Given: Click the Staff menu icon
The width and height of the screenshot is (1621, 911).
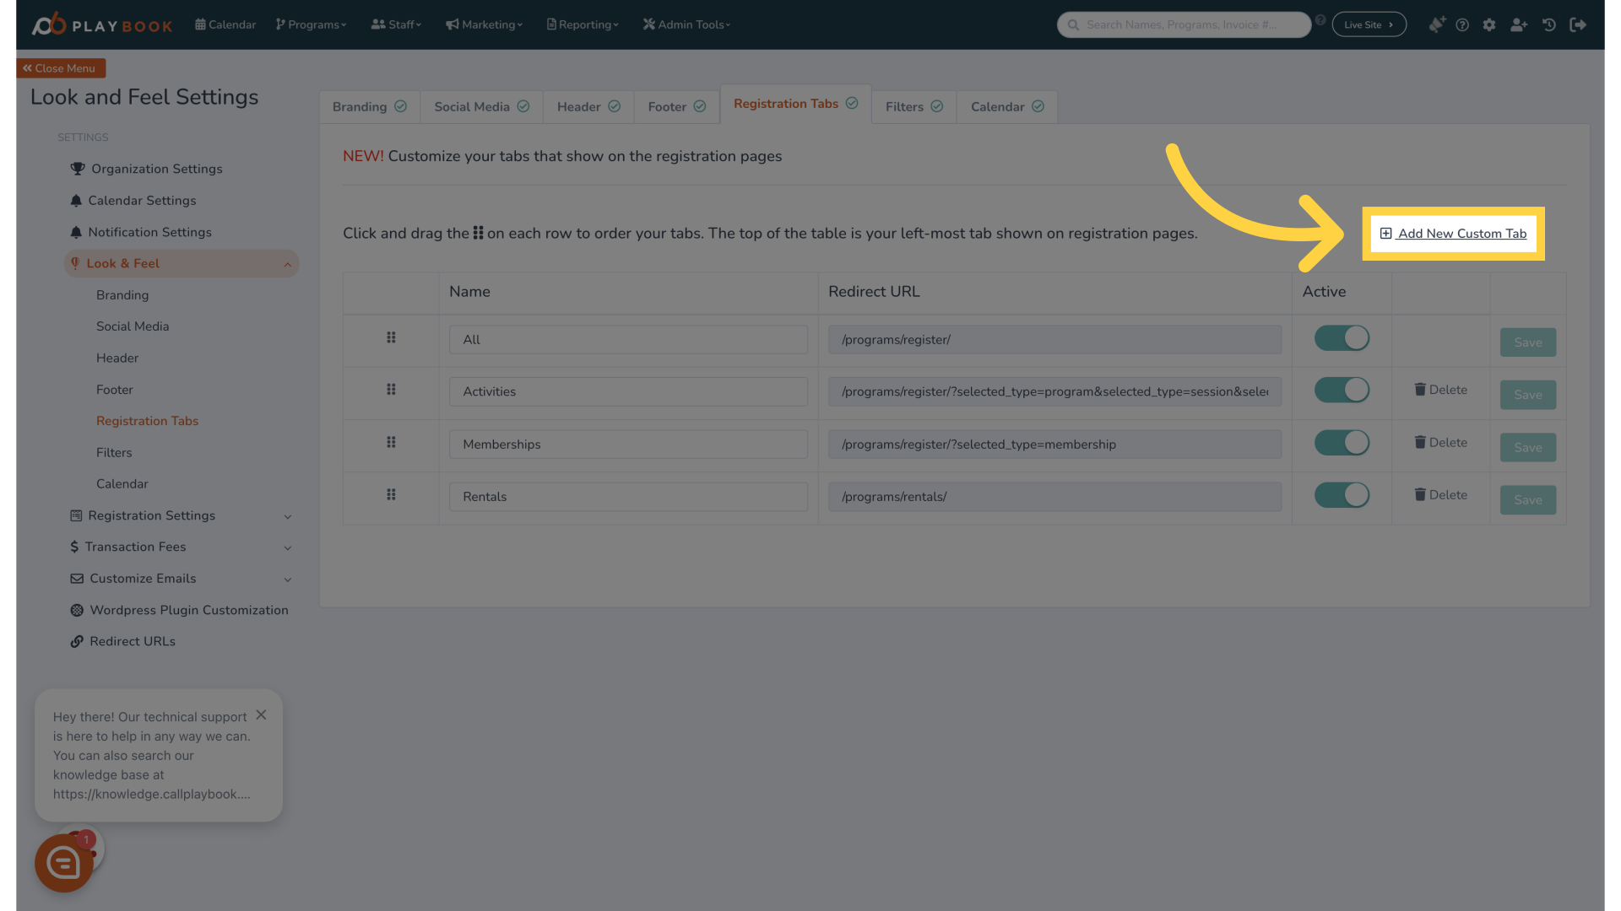Looking at the screenshot, I should (x=378, y=24).
